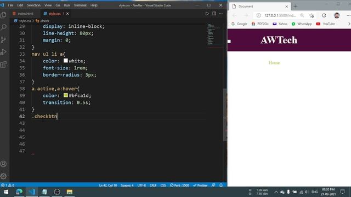Close the browser Document tab
The height and width of the screenshot is (197, 351).
click(286, 7)
